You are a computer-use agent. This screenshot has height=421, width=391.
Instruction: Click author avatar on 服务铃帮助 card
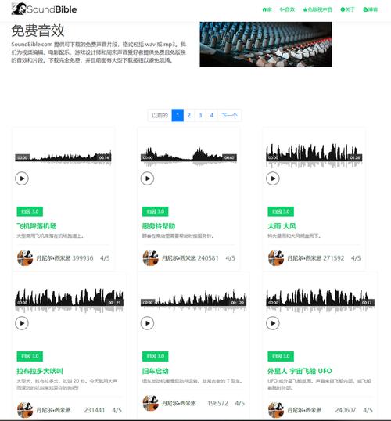pos(151,257)
